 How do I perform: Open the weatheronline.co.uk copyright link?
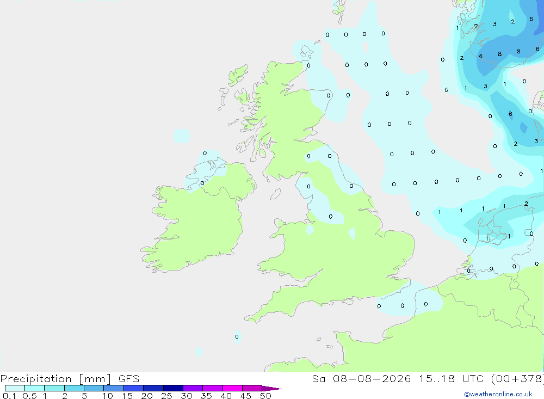498,394
